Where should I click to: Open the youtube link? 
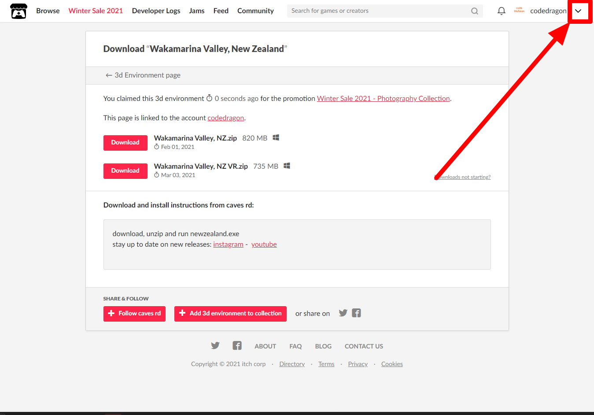(x=264, y=245)
